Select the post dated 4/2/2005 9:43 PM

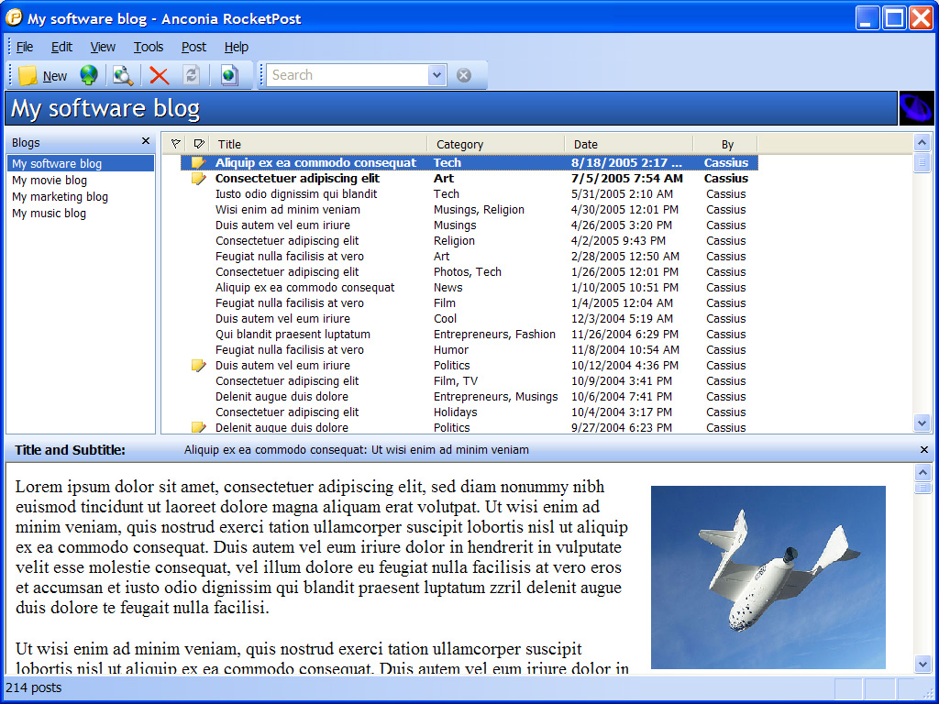click(469, 241)
